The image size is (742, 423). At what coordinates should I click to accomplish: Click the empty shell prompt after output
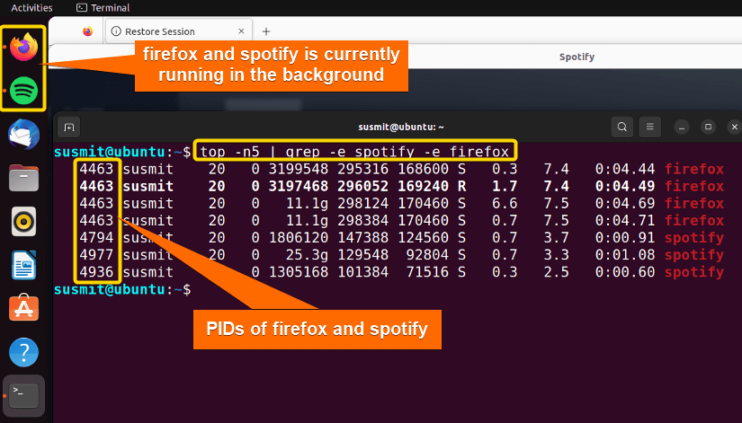click(x=122, y=289)
